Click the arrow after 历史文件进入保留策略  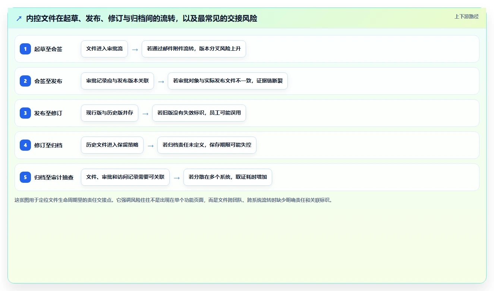[x=151, y=145]
